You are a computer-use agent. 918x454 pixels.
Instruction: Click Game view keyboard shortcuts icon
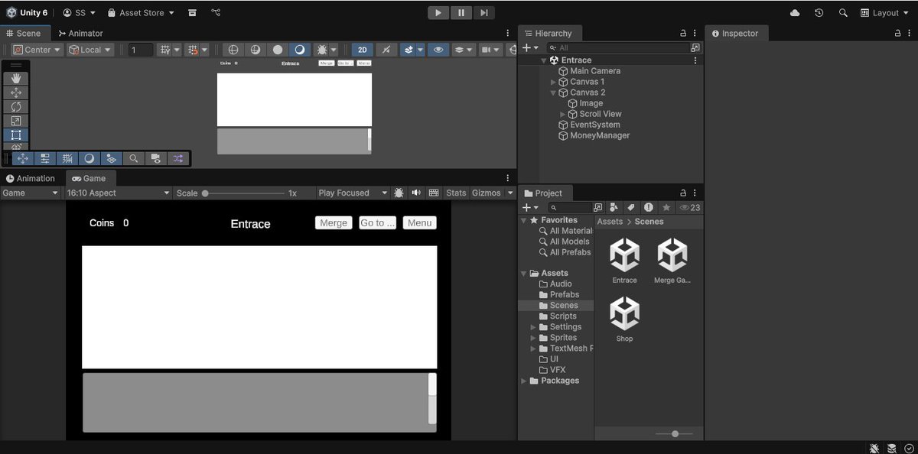tap(434, 193)
